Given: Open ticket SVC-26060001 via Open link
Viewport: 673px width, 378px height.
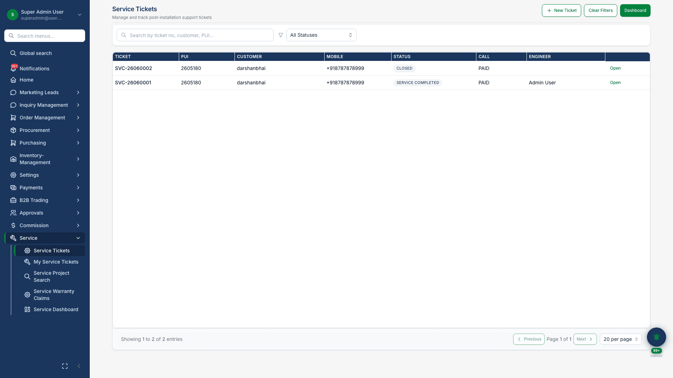Looking at the screenshot, I should point(615,83).
